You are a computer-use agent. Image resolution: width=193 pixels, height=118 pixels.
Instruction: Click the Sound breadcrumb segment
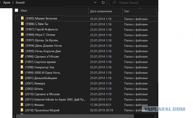point(20,2)
